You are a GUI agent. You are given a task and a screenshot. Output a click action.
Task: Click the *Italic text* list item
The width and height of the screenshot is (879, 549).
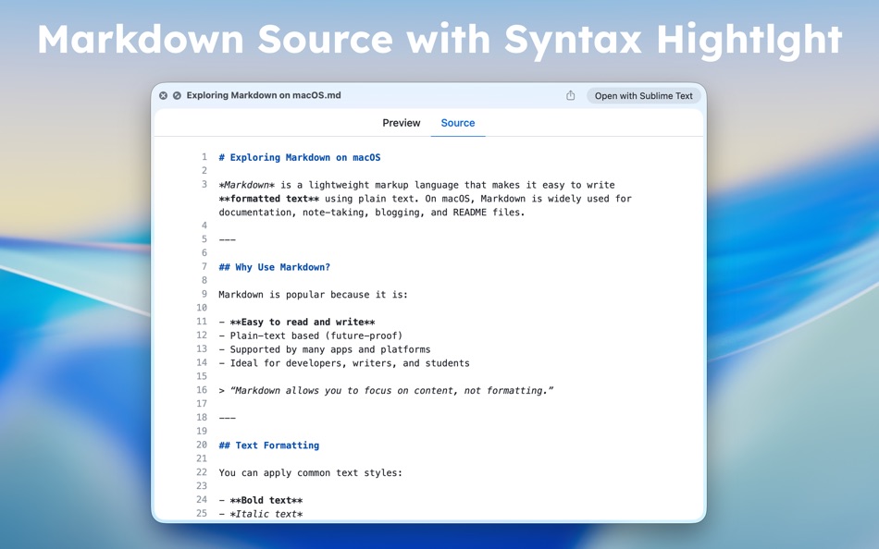click(x=259, y=514)
